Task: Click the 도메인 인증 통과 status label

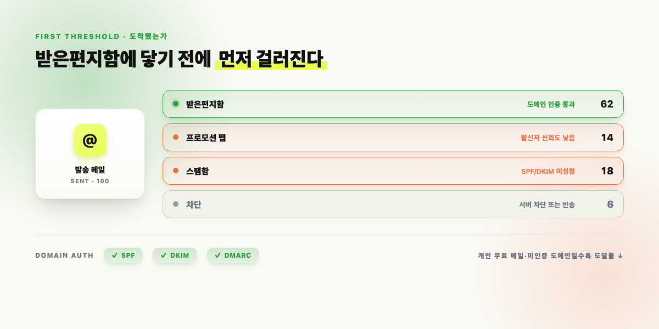Action: (x=551, y=104)
